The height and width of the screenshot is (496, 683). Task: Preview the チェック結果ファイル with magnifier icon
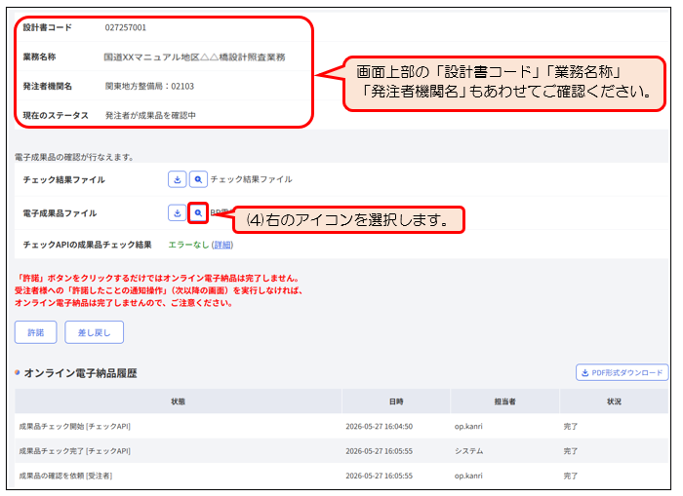(198, 179)
